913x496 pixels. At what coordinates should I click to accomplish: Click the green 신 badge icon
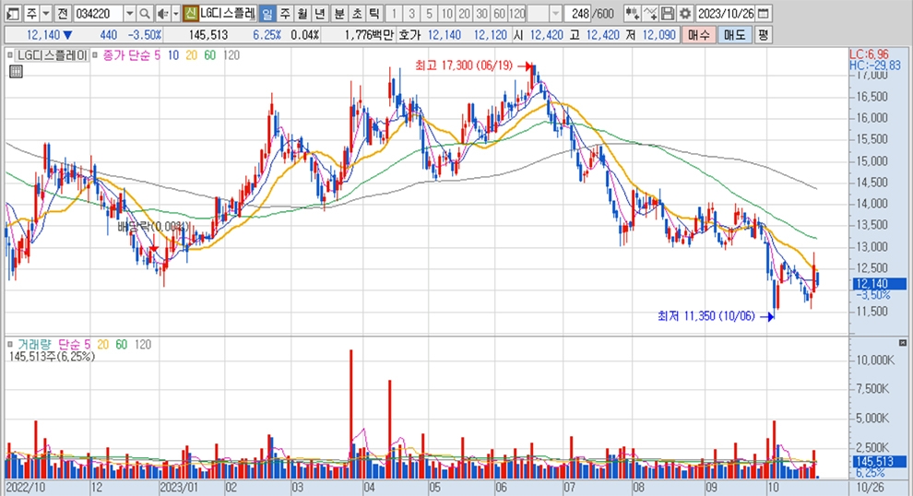coord(190,13)
